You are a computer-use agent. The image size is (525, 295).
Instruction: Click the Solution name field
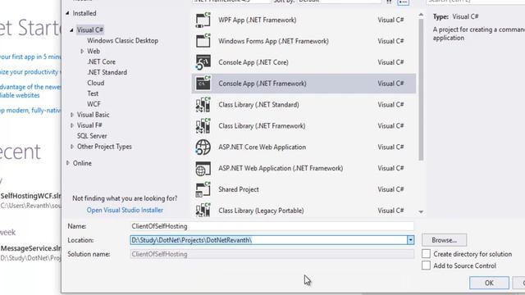272,254
